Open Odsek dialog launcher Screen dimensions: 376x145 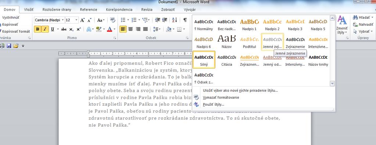(187, 38)
